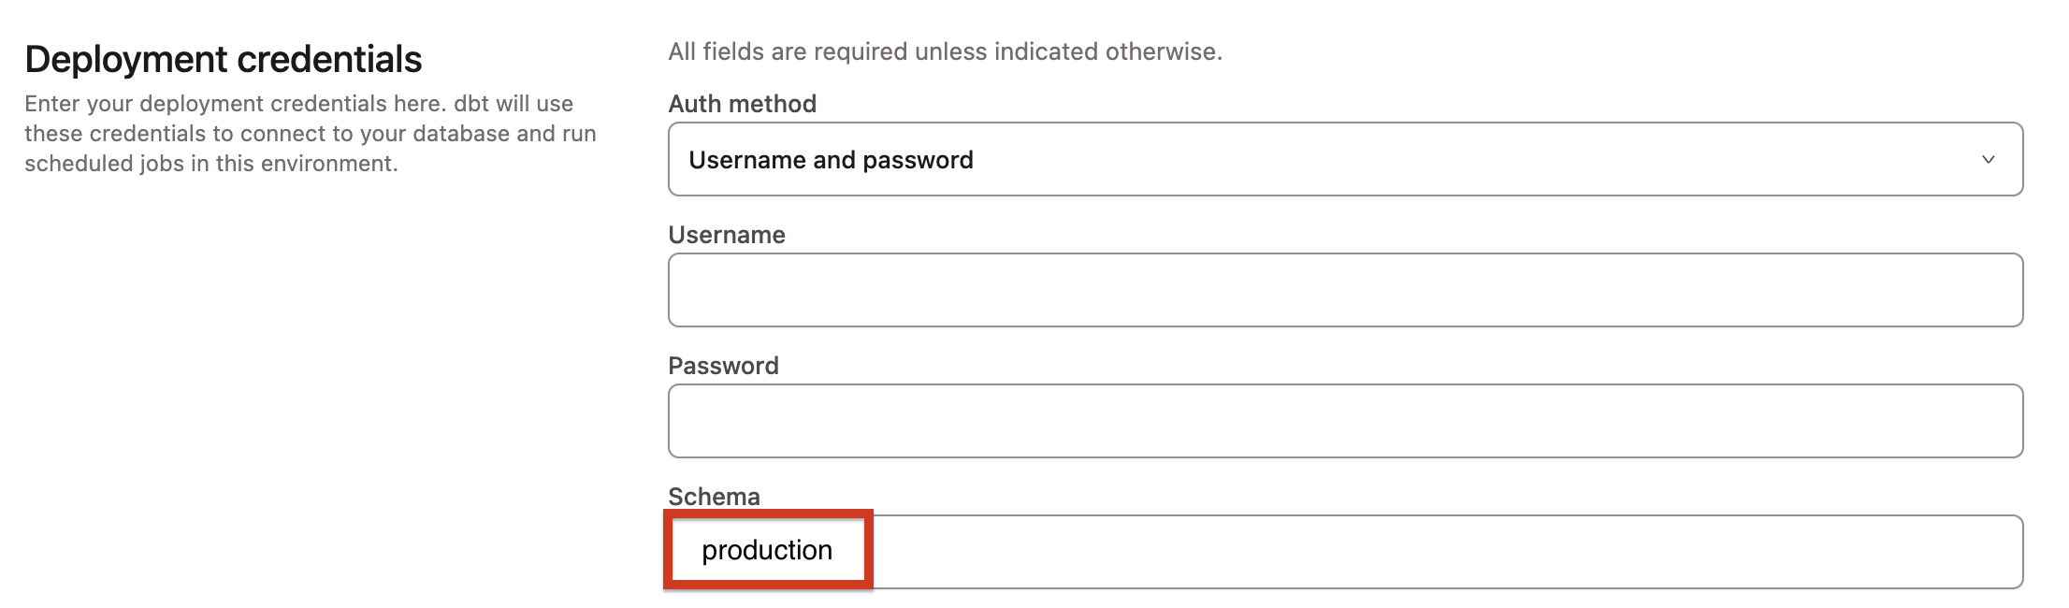
Task: Click the Username field label
Action: click(x=726, y=235)
